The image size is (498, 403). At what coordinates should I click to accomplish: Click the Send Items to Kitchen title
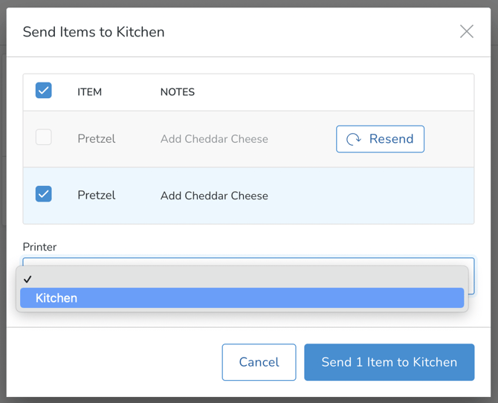tap(94, 32)
